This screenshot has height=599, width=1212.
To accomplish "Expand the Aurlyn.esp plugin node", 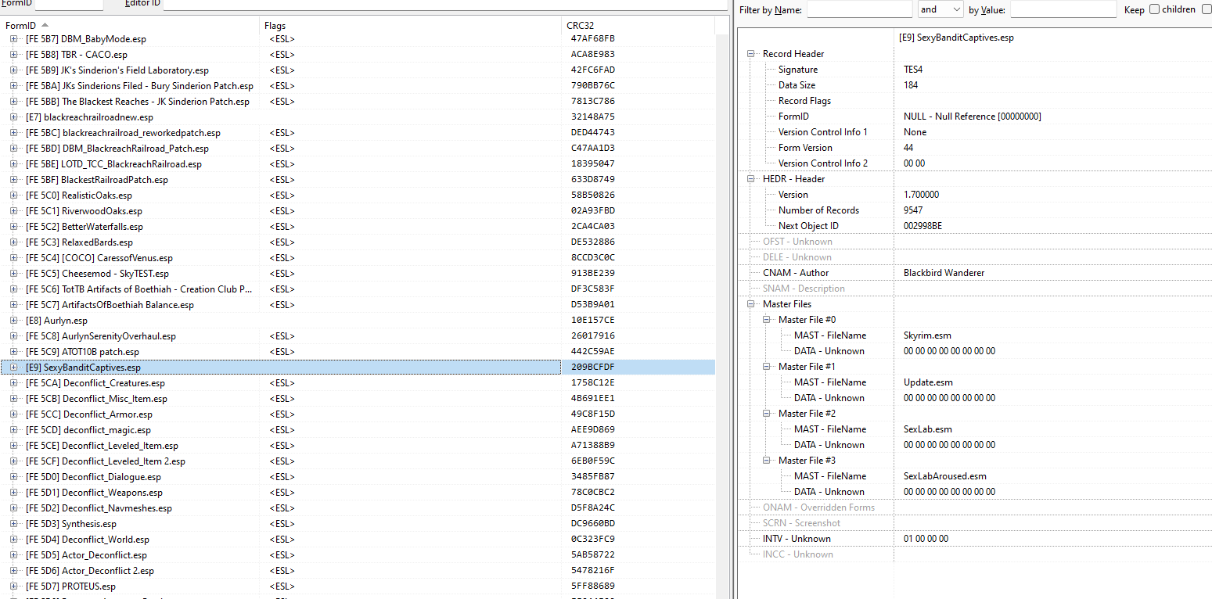I will coord(14,321).
